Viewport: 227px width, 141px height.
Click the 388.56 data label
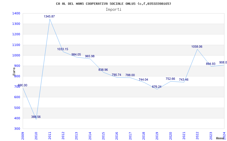(x=36, y=117)
